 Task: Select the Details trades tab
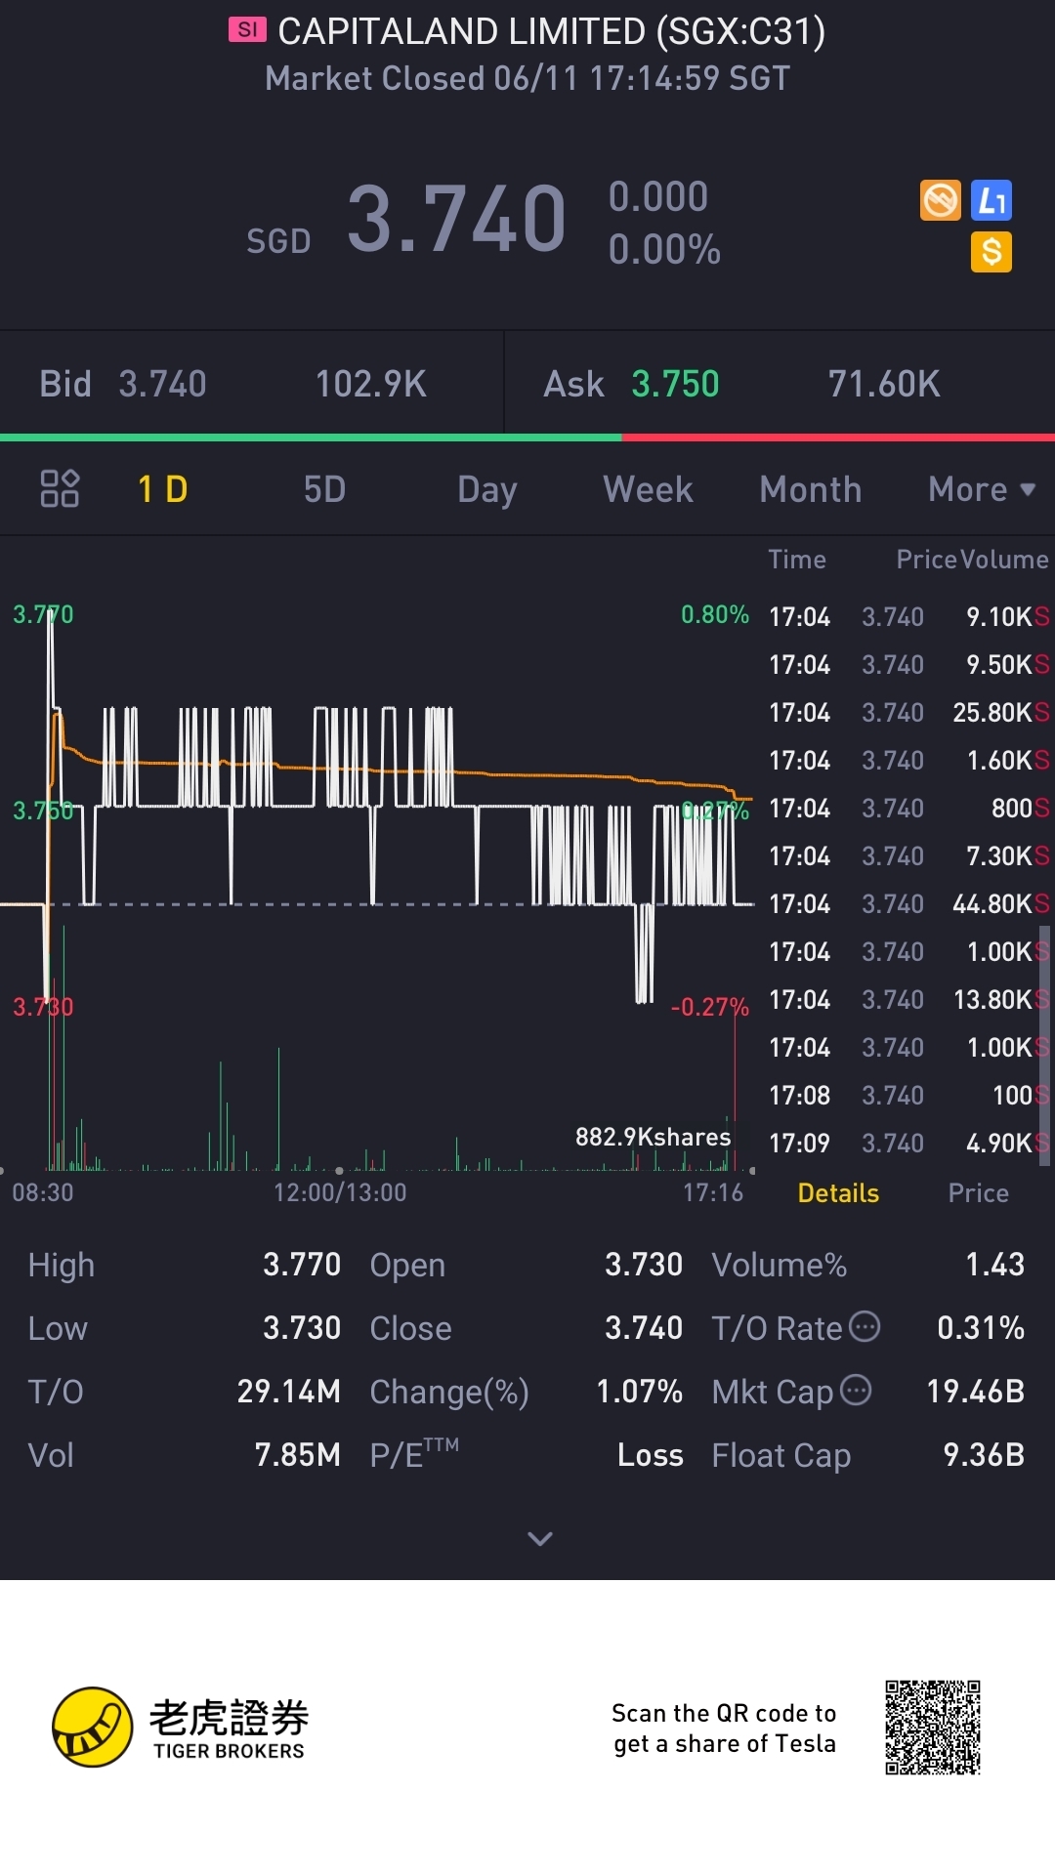pyautogui.click(x=838, y=1193)
